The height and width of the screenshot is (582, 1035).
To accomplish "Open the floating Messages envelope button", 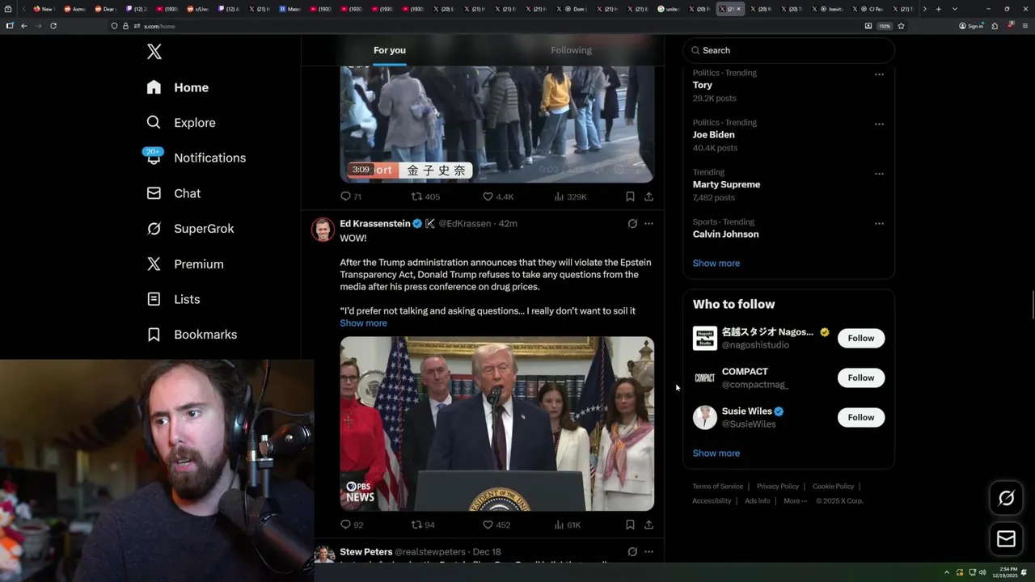I will pyautogui.click(x=1007, y=538).
